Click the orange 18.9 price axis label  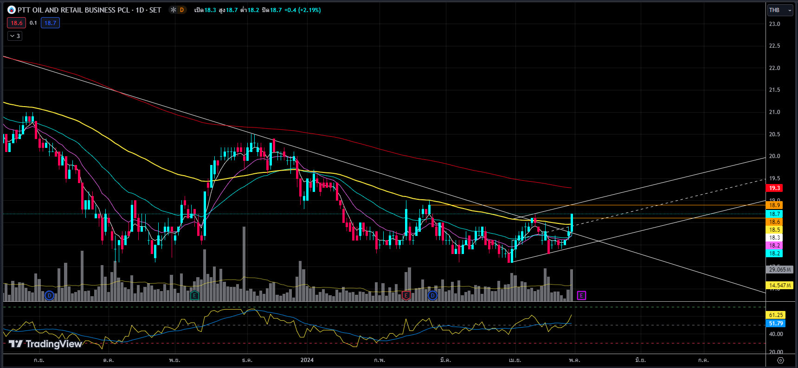click(x=775, y=205)
